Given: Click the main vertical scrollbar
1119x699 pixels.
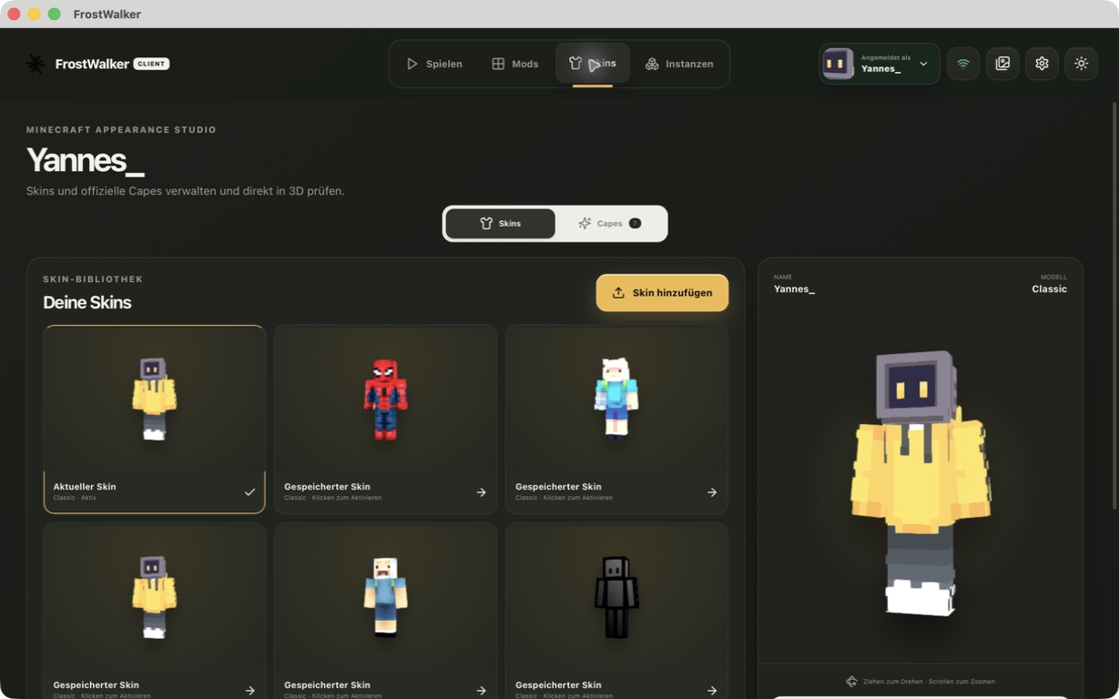Looking at the screenshot, I should click(1114, 305).
